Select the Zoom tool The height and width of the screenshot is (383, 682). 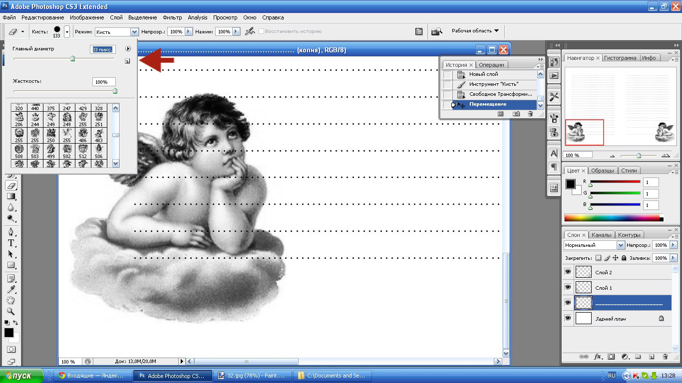click(x=10, y=311)
